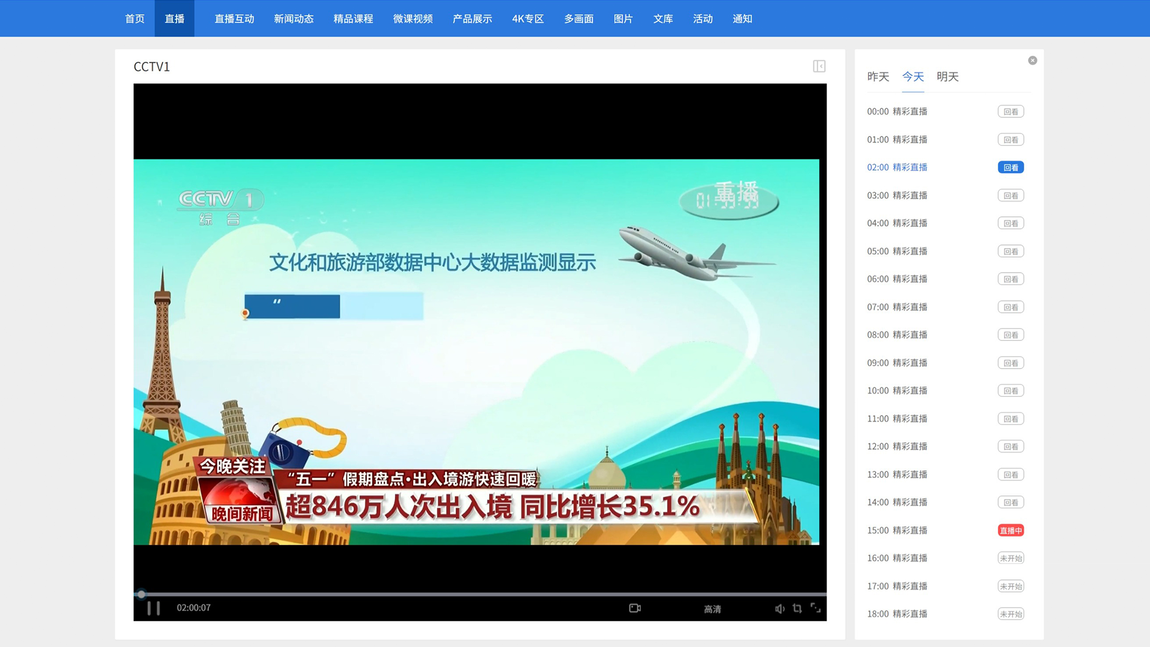The height and width of the screenshot is (647, 1150).
Task: Select the 07:00 精彩直播 schedule entry
Action: 897,307
